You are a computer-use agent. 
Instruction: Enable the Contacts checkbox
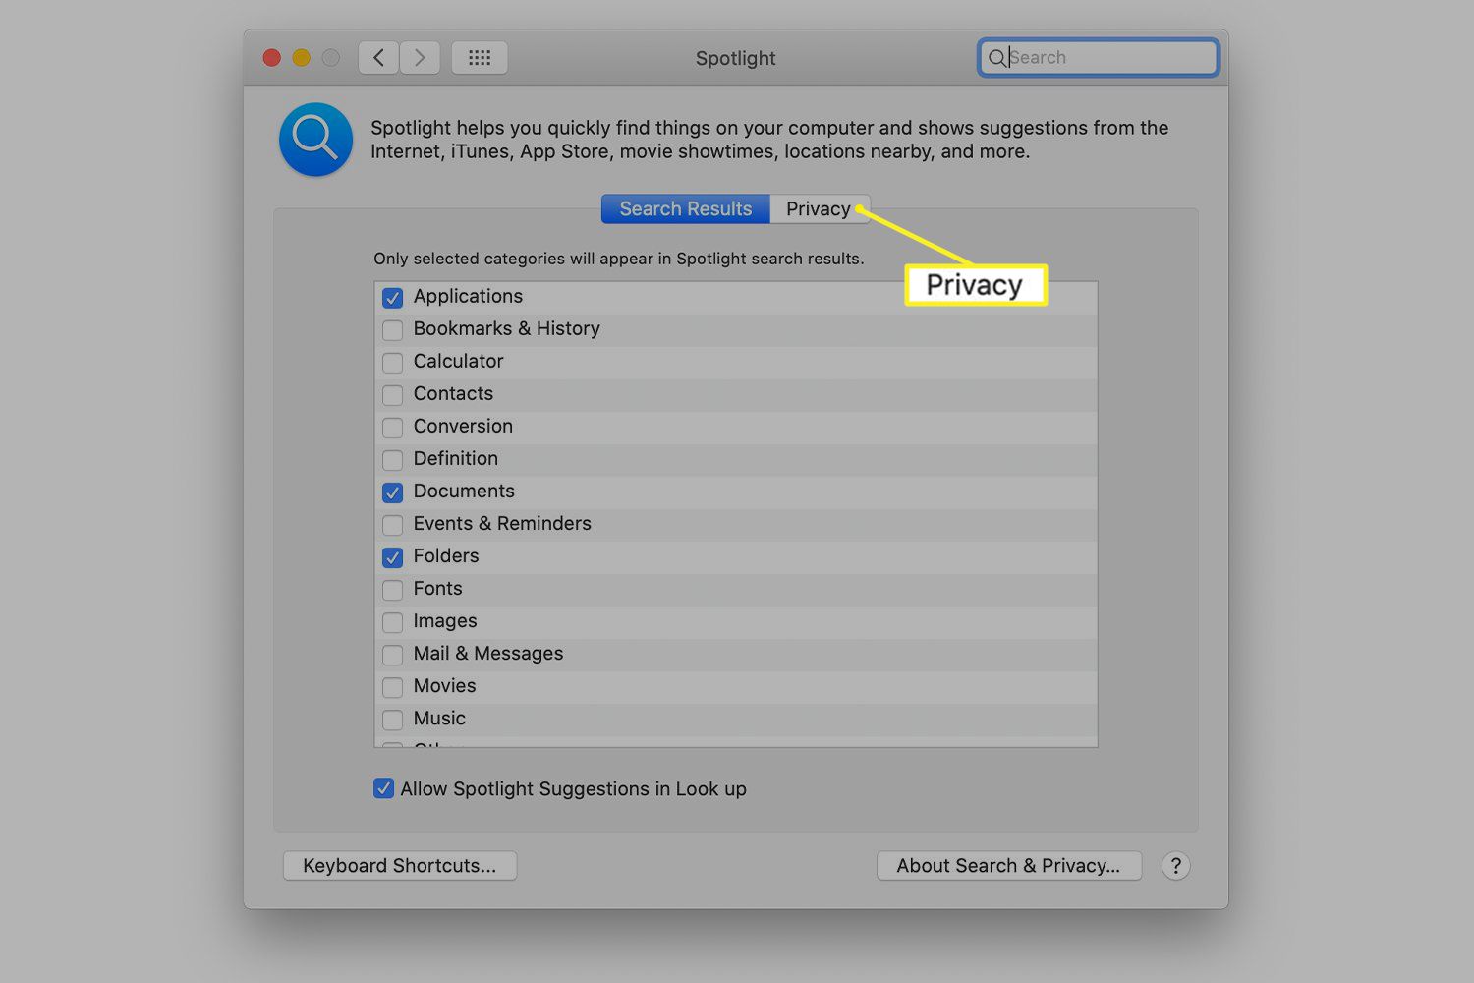tap(392, 394)
